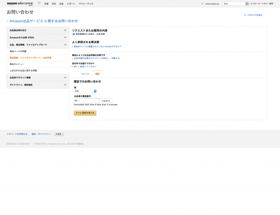Click the 内線番号 extension field
This screenshot has height=215, width=280.
pos(106,101)
